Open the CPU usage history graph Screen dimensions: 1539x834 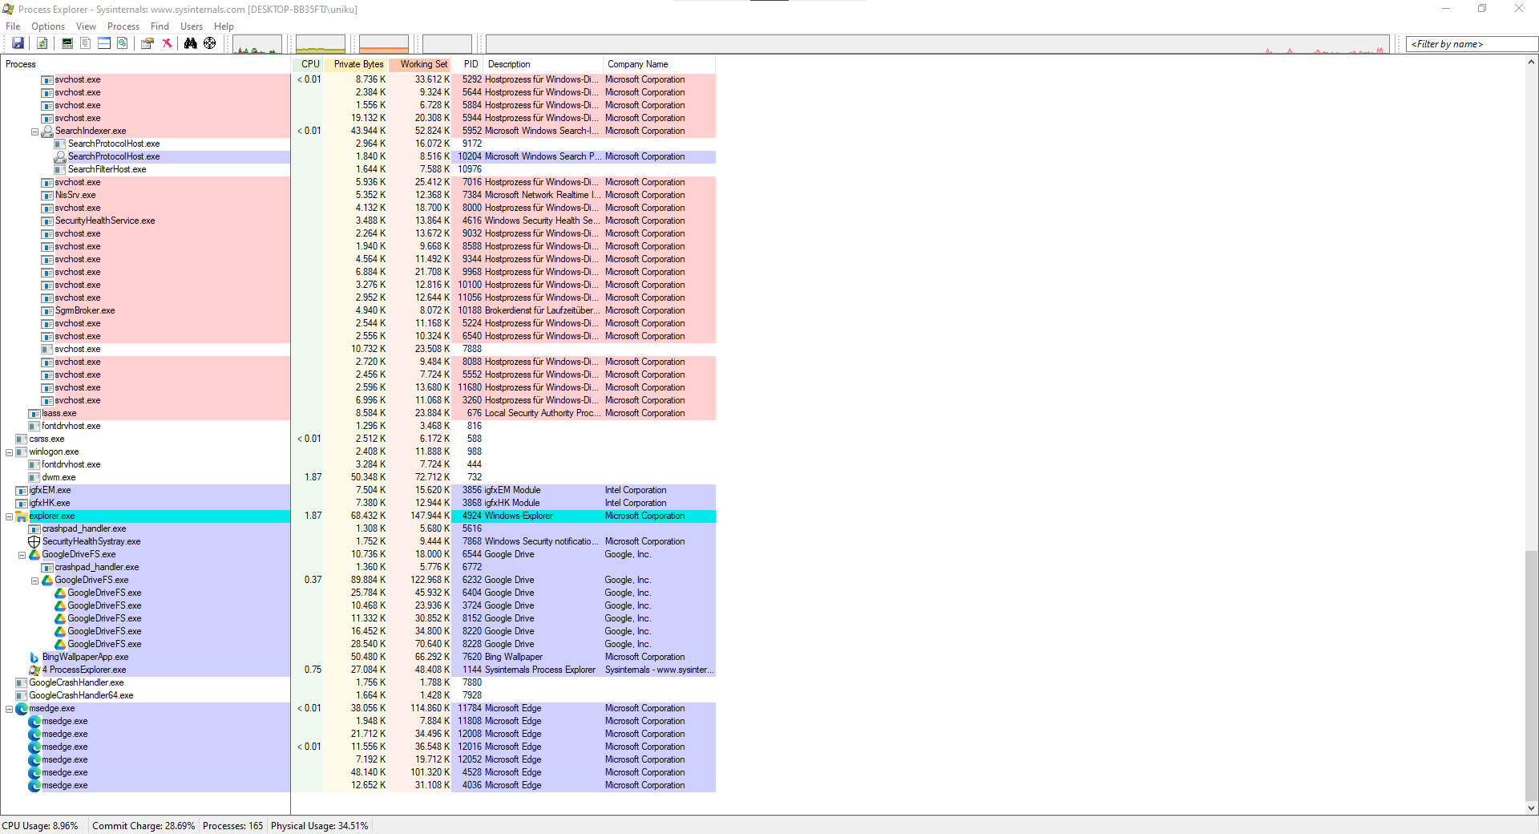pos(257,44)
